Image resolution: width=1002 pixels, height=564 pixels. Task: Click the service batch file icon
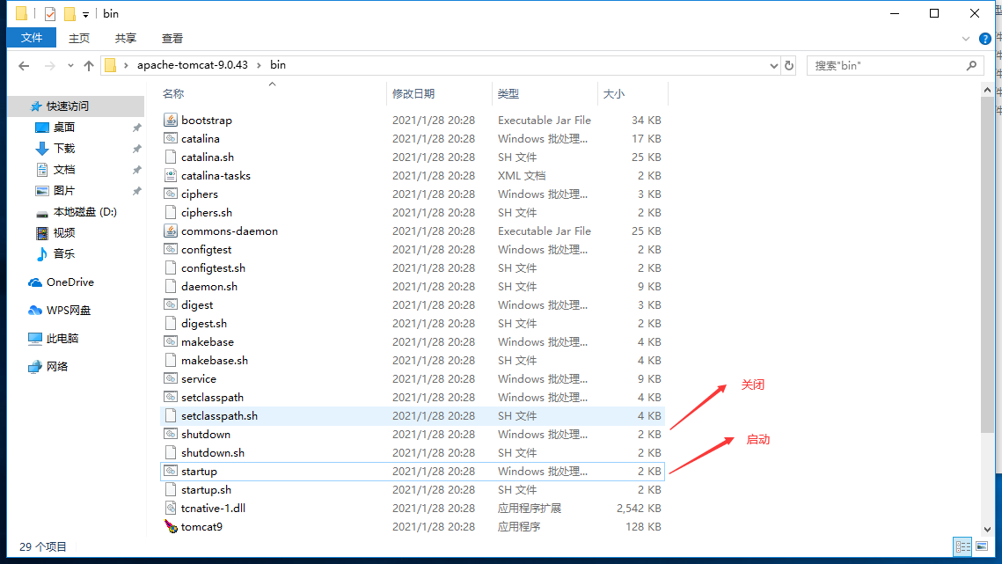click(x=171, y=379)
